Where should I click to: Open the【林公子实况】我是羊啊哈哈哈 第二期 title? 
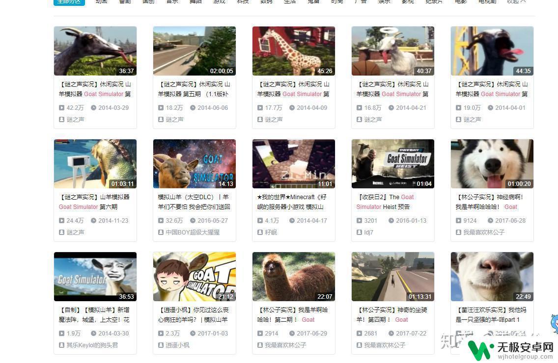click(x=293, y=315)
